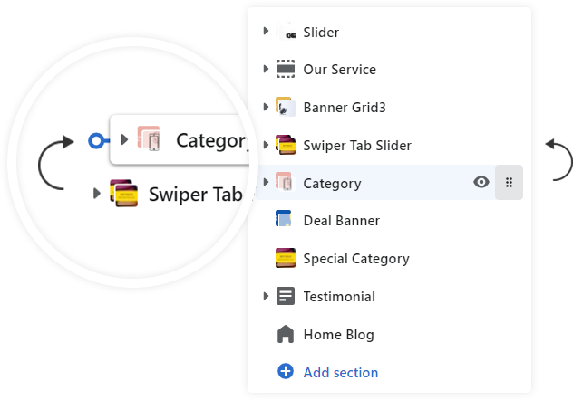Expand the Testimonial section arrow
Image resolution: width=573 pixels, height=400 pixels.
[266, 296]
